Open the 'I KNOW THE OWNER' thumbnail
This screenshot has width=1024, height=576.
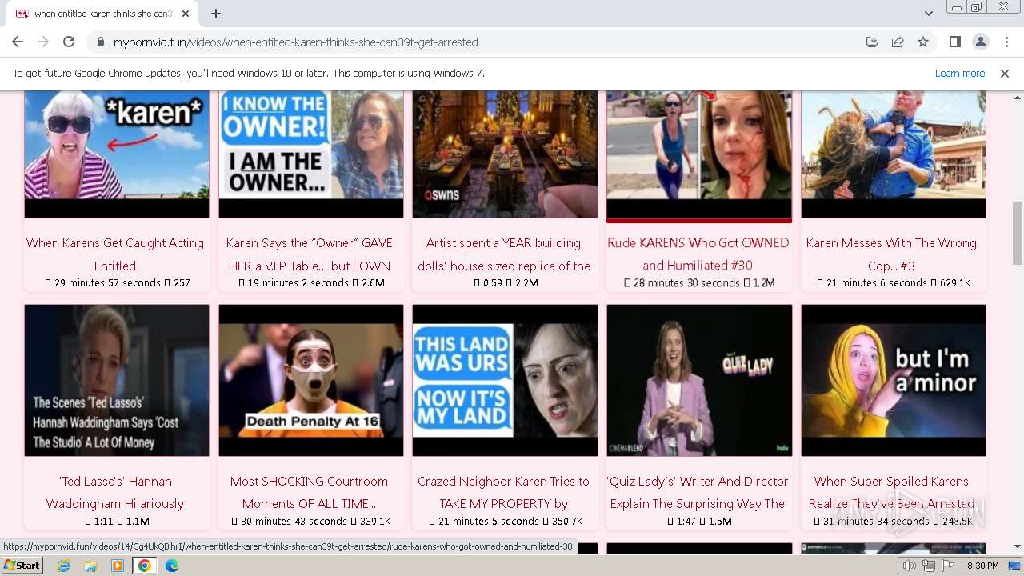[311, 154]
